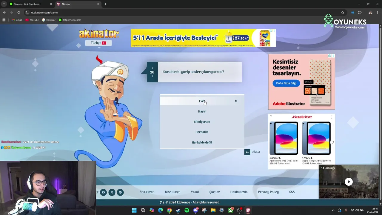
Task: Open the "Privacy Policy" footer link
Action: tap(268, 192)
